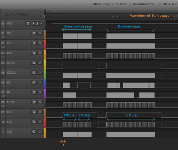The width and height of the screenshot is (178, 150).
Task: Open SCL channel settings gear
Action: [x=34, y=33]
